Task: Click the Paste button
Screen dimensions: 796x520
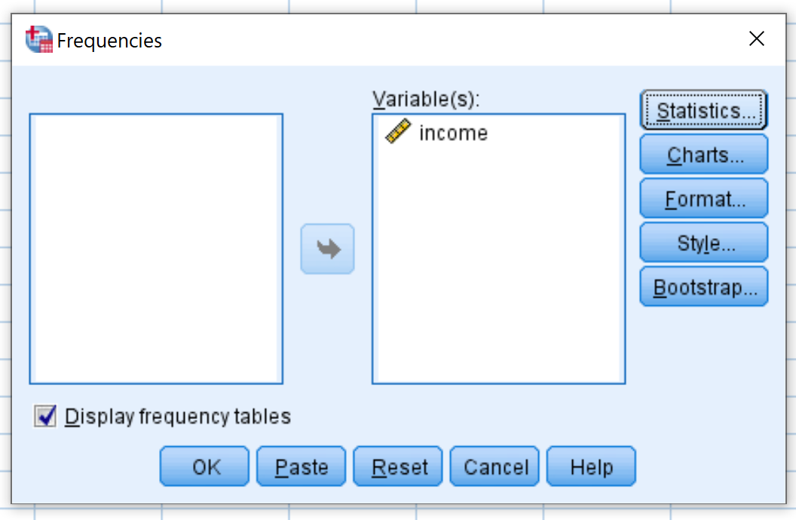Action: click(x=302, y=466)
